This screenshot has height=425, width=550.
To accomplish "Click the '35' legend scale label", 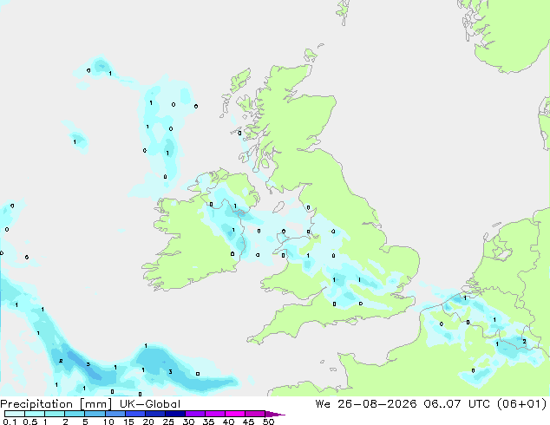I will coord(208,422).
